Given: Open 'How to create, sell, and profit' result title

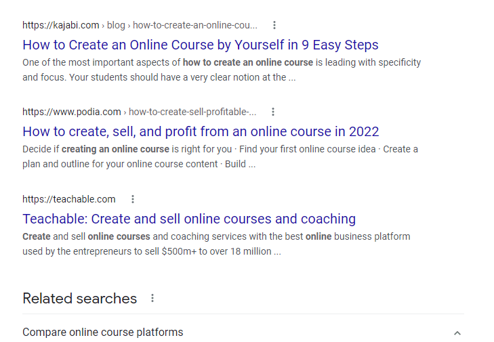Looking at the screenshot, I should pos(201,131).
